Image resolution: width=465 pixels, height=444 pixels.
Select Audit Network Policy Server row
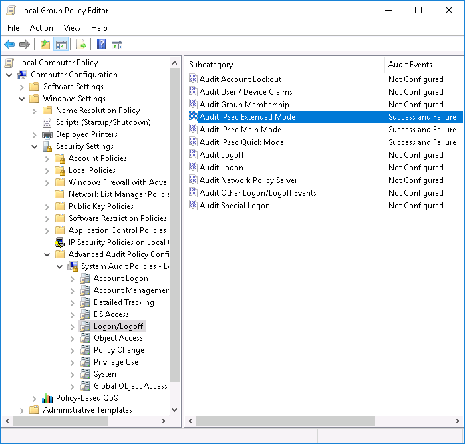325,180
